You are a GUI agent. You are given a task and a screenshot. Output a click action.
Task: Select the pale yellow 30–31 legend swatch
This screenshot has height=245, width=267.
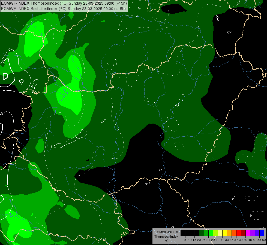point(220,233)
